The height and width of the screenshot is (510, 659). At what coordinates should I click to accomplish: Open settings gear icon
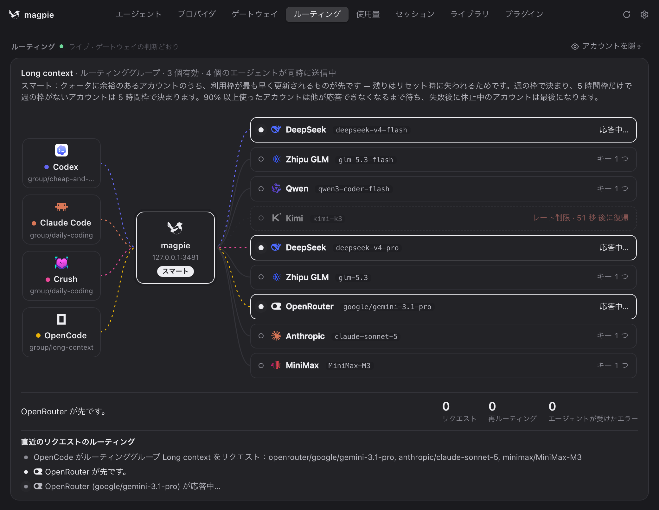tap(644, 15)
